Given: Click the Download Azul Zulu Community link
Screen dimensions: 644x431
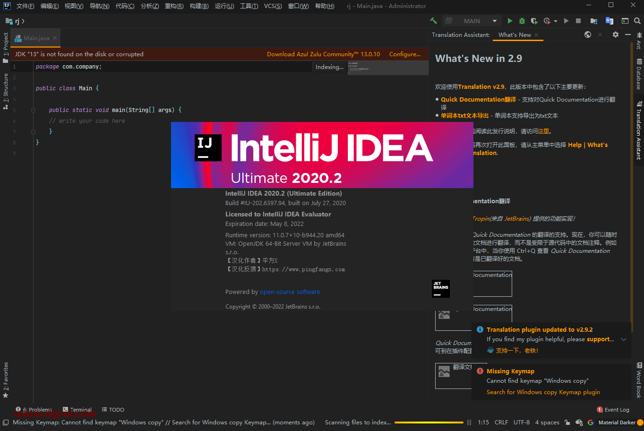Looking at the screenshot, I should pyautogui.click(x=324, y=54).
